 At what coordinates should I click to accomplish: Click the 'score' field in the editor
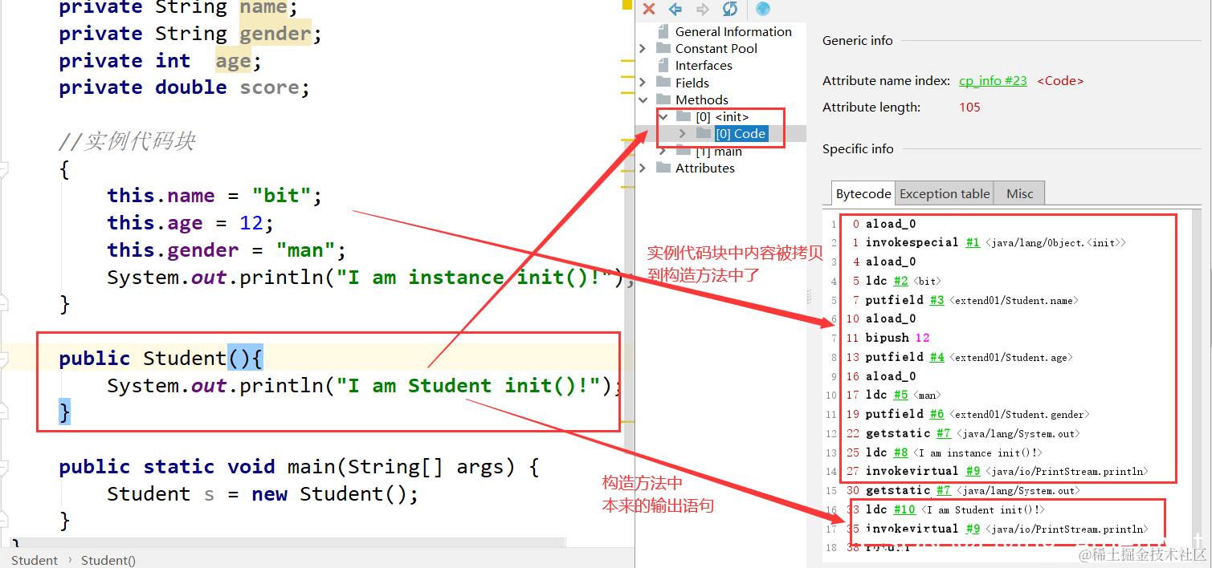coord(271,87)
